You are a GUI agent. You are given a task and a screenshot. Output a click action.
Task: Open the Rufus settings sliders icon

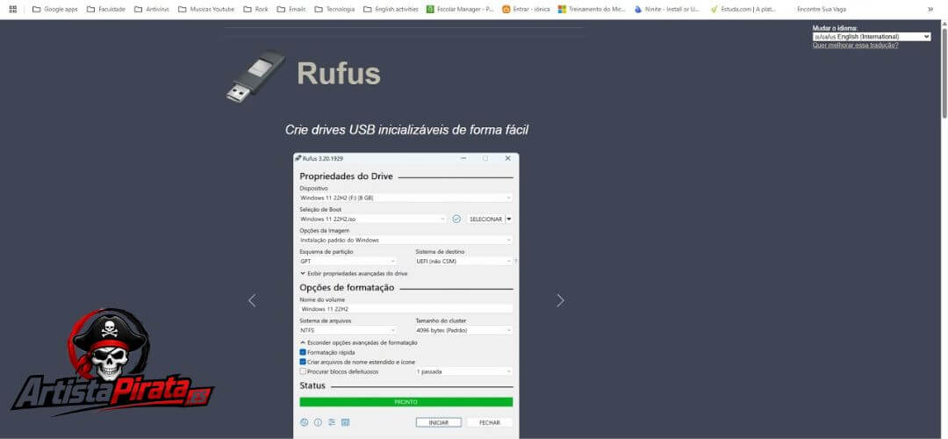(331, 422)
